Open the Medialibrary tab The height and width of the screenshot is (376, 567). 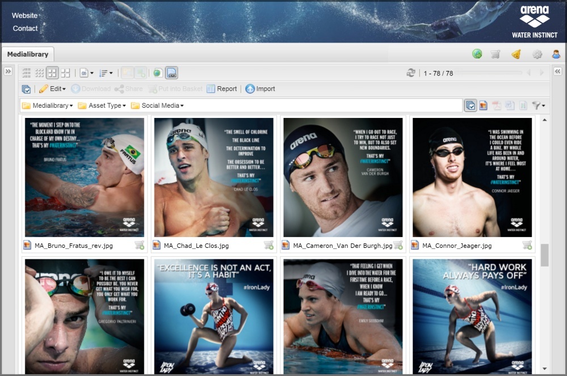pos(28,54)
